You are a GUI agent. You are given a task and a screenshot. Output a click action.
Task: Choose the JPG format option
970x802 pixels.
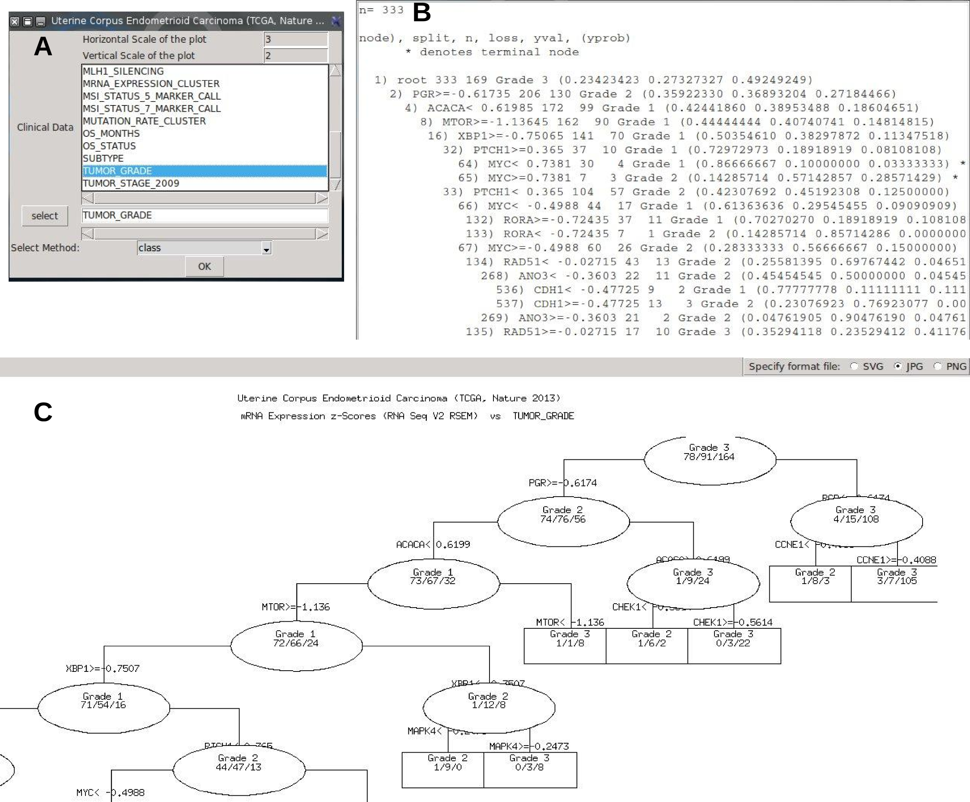click(897, 367)
